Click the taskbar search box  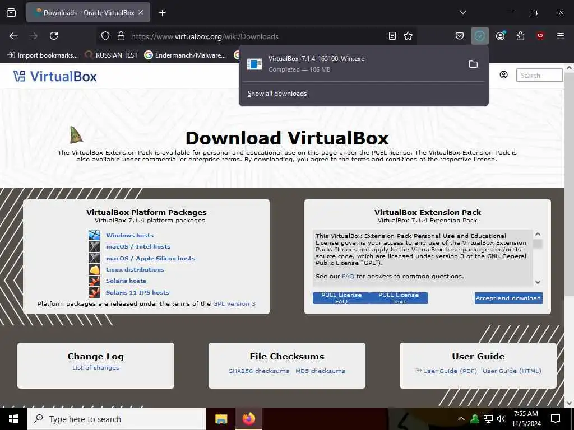click(117, 419)
